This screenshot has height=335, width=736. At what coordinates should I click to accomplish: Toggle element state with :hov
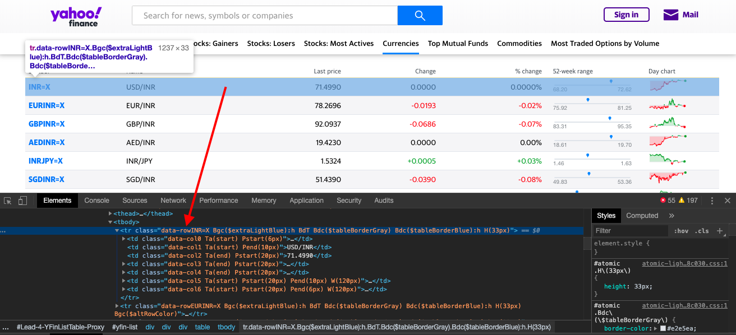[x=681, y=230]
